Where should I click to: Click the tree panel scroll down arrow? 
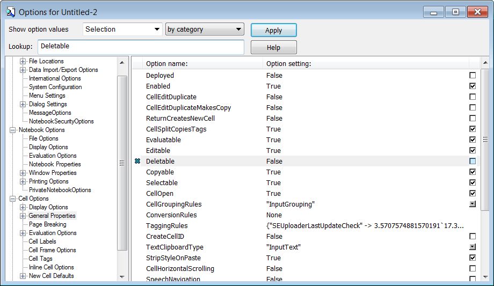[122, 277]
